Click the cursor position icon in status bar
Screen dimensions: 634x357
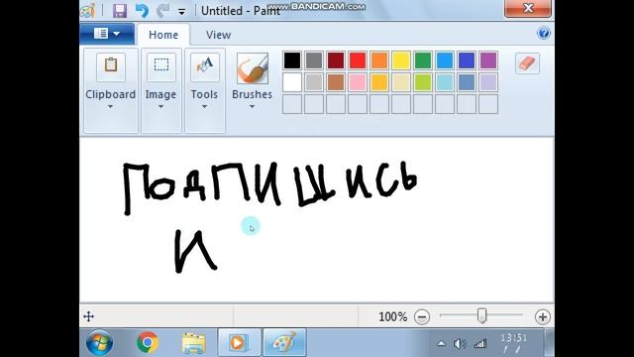(88, 316)
